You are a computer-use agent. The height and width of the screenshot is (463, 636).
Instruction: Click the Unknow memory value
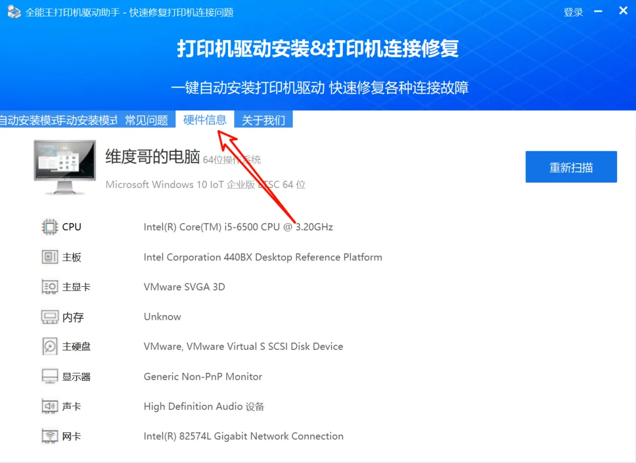coord(163,316)
